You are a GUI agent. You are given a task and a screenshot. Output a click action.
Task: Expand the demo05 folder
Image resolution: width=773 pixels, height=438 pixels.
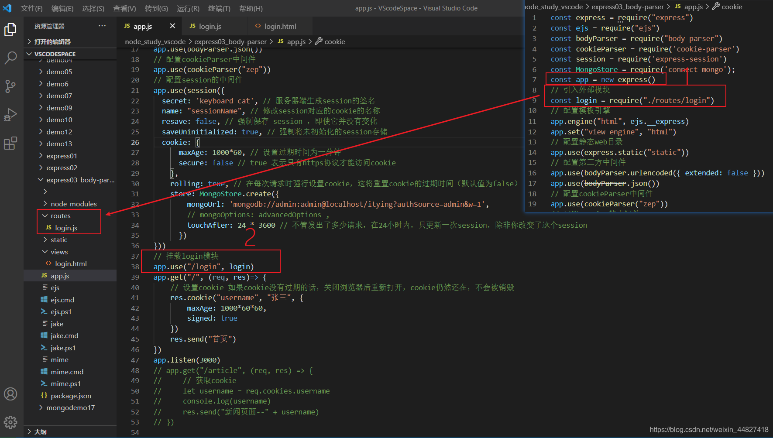coord(70,72)
